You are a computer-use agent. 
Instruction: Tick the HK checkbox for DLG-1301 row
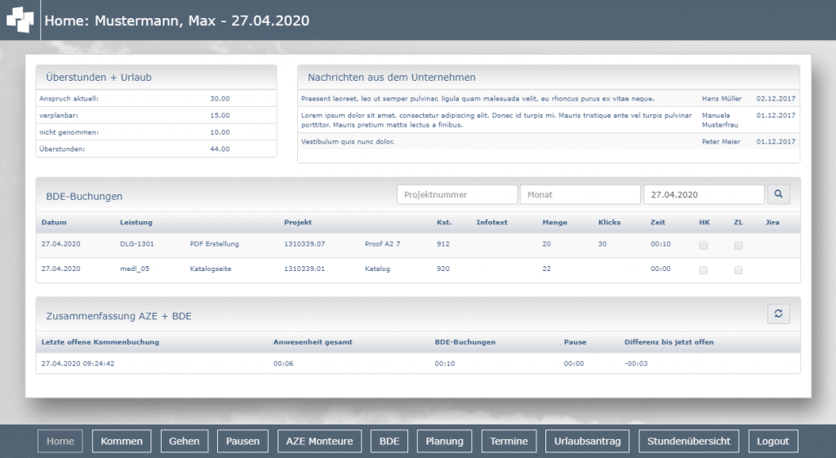(703, 245)
